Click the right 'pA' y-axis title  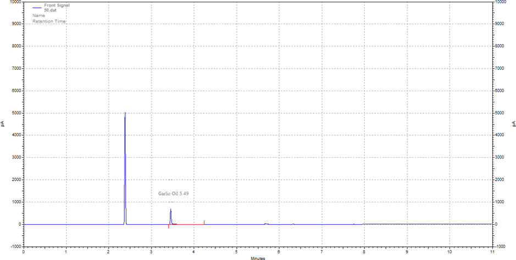(513, 124)
